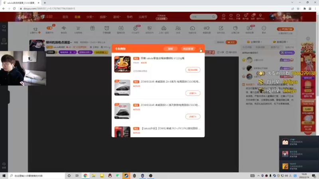The width and height of the screenshot is (319, 179).
Task: Open the live nav item 直播
Action: [x=77, y=17]
